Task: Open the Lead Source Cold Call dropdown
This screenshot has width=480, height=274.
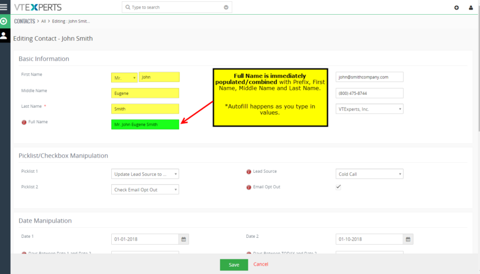Action: pyautogui.click(x=369, y=174)
